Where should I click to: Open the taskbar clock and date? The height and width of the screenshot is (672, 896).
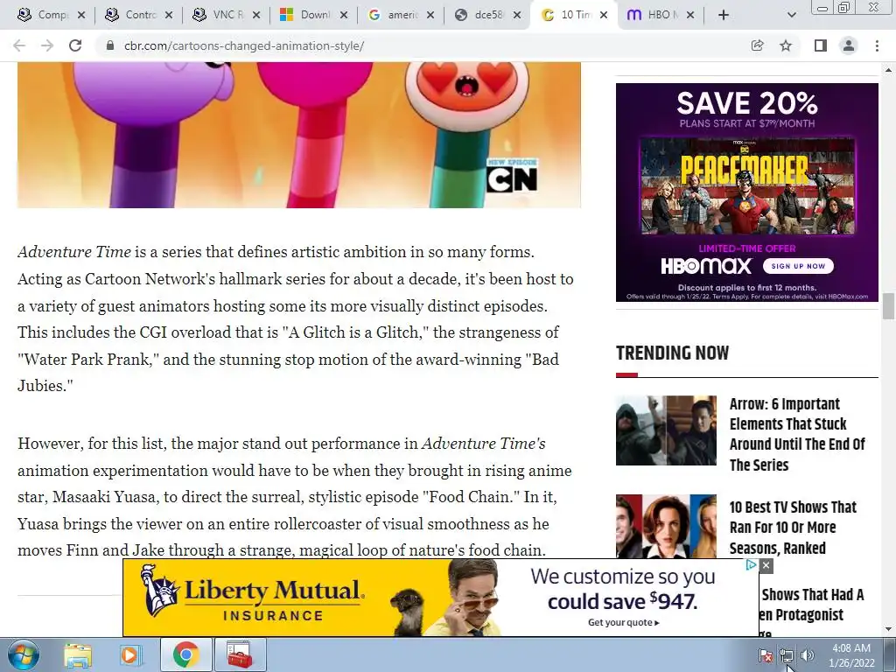(x=851, y=655)
